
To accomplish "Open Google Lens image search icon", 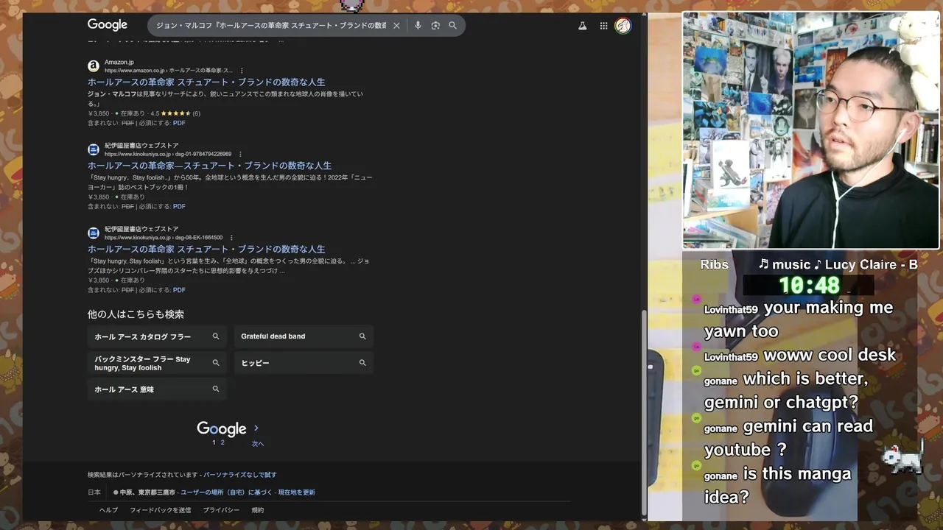I will click(435, 26).
